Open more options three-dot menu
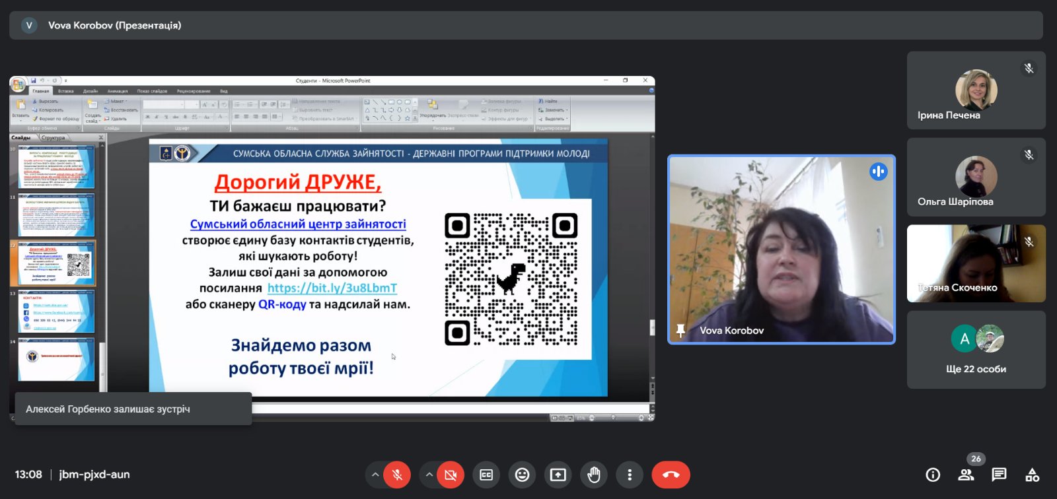Screen dimensions: 1057x499 tap(630, 475)
